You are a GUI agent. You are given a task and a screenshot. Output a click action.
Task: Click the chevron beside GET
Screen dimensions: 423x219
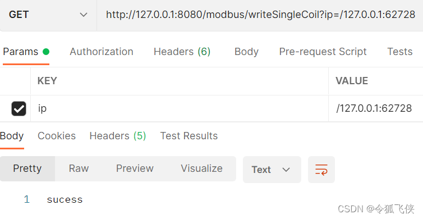click(x=84, y=15)
